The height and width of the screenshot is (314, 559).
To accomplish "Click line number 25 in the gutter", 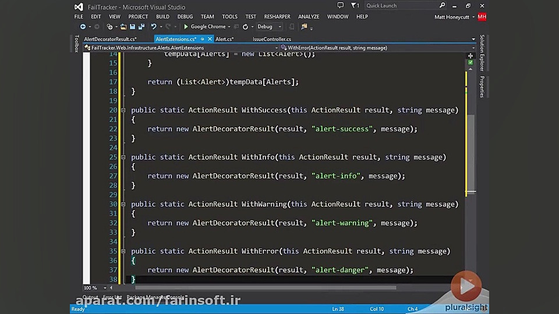I will [x=113, y=158].
